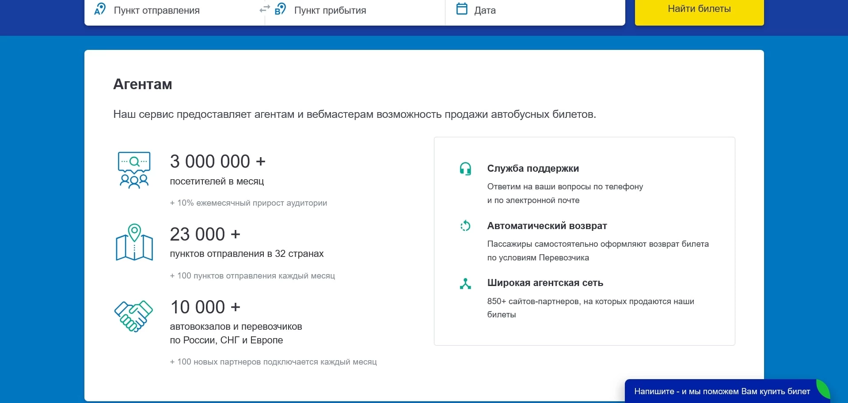Click the visitors audience search icon
Screen dimensions: 848x403
click(134, 170)
